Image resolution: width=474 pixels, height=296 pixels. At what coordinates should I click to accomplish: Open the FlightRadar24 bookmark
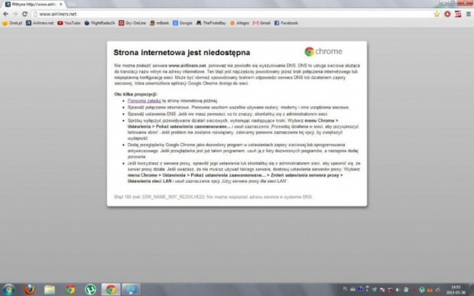[99, 23]
